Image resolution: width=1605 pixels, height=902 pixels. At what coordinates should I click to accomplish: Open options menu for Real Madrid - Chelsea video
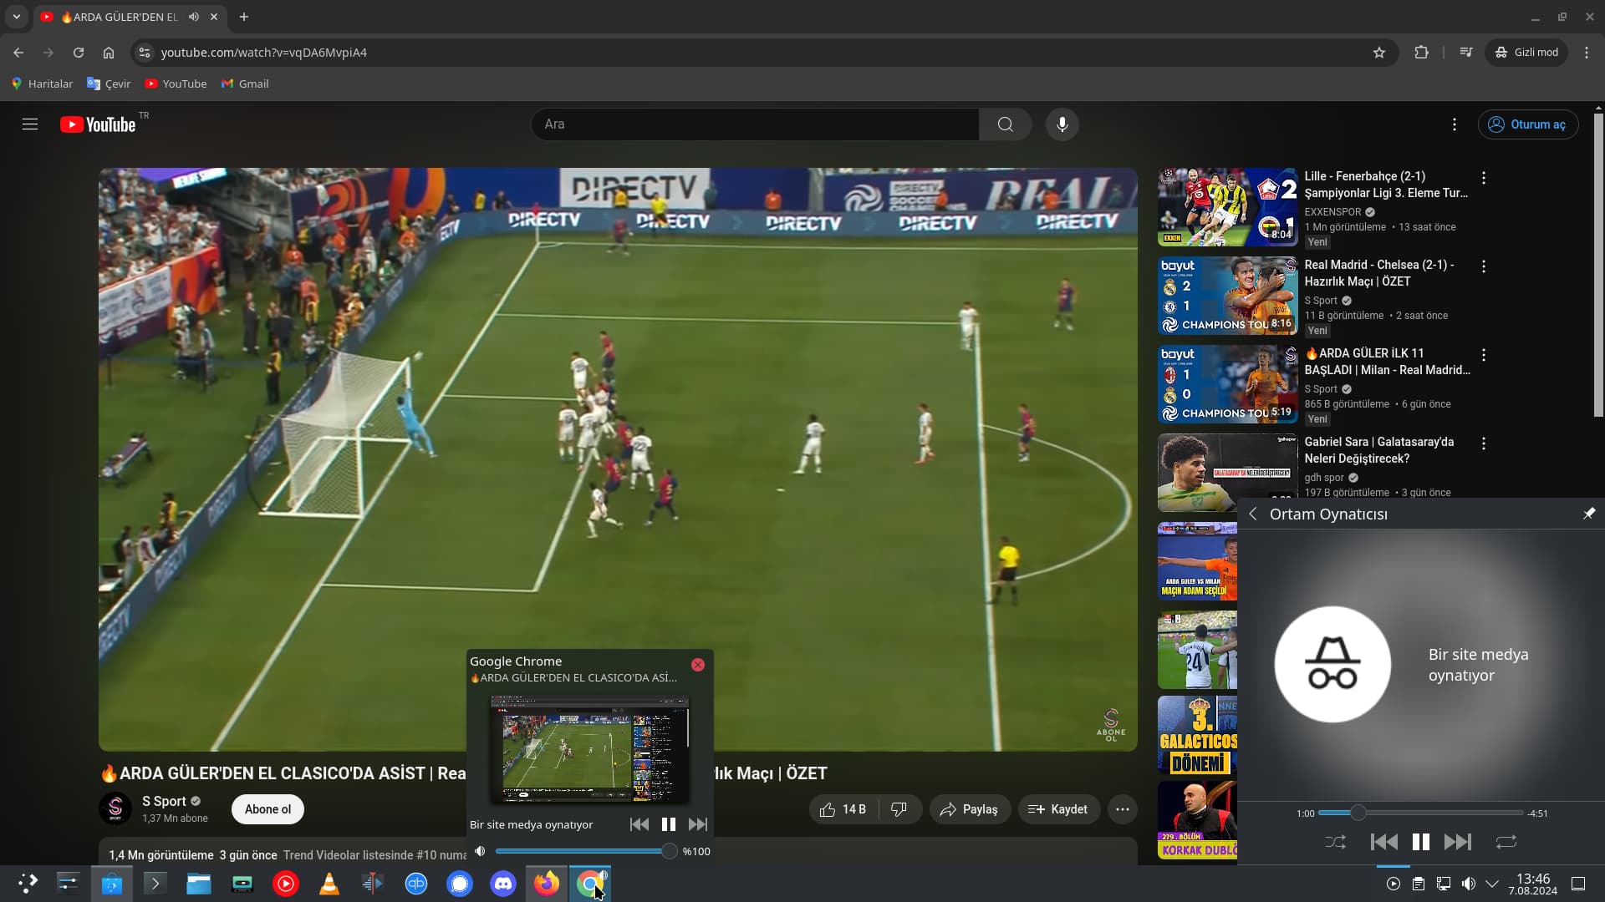tap(1484, 266)
